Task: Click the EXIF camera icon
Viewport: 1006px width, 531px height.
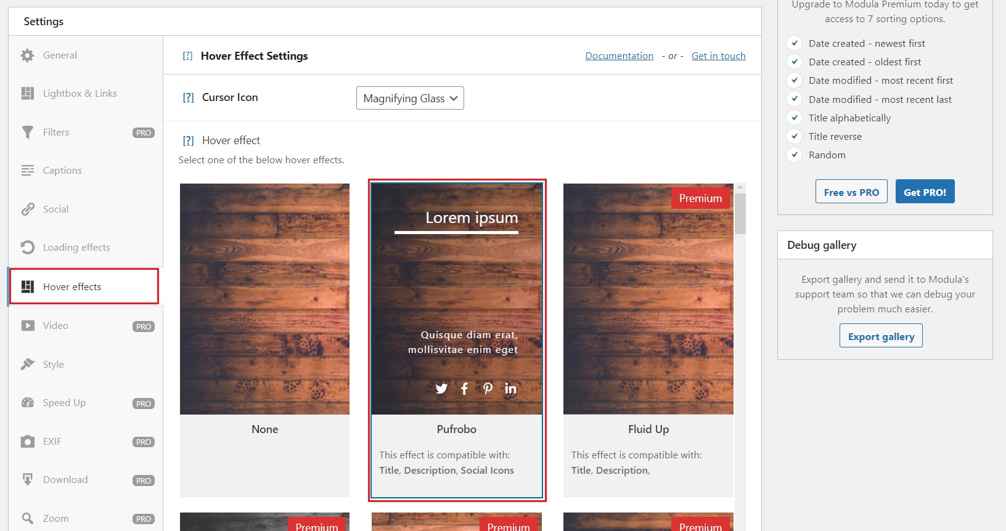Action: click(27, 442)
